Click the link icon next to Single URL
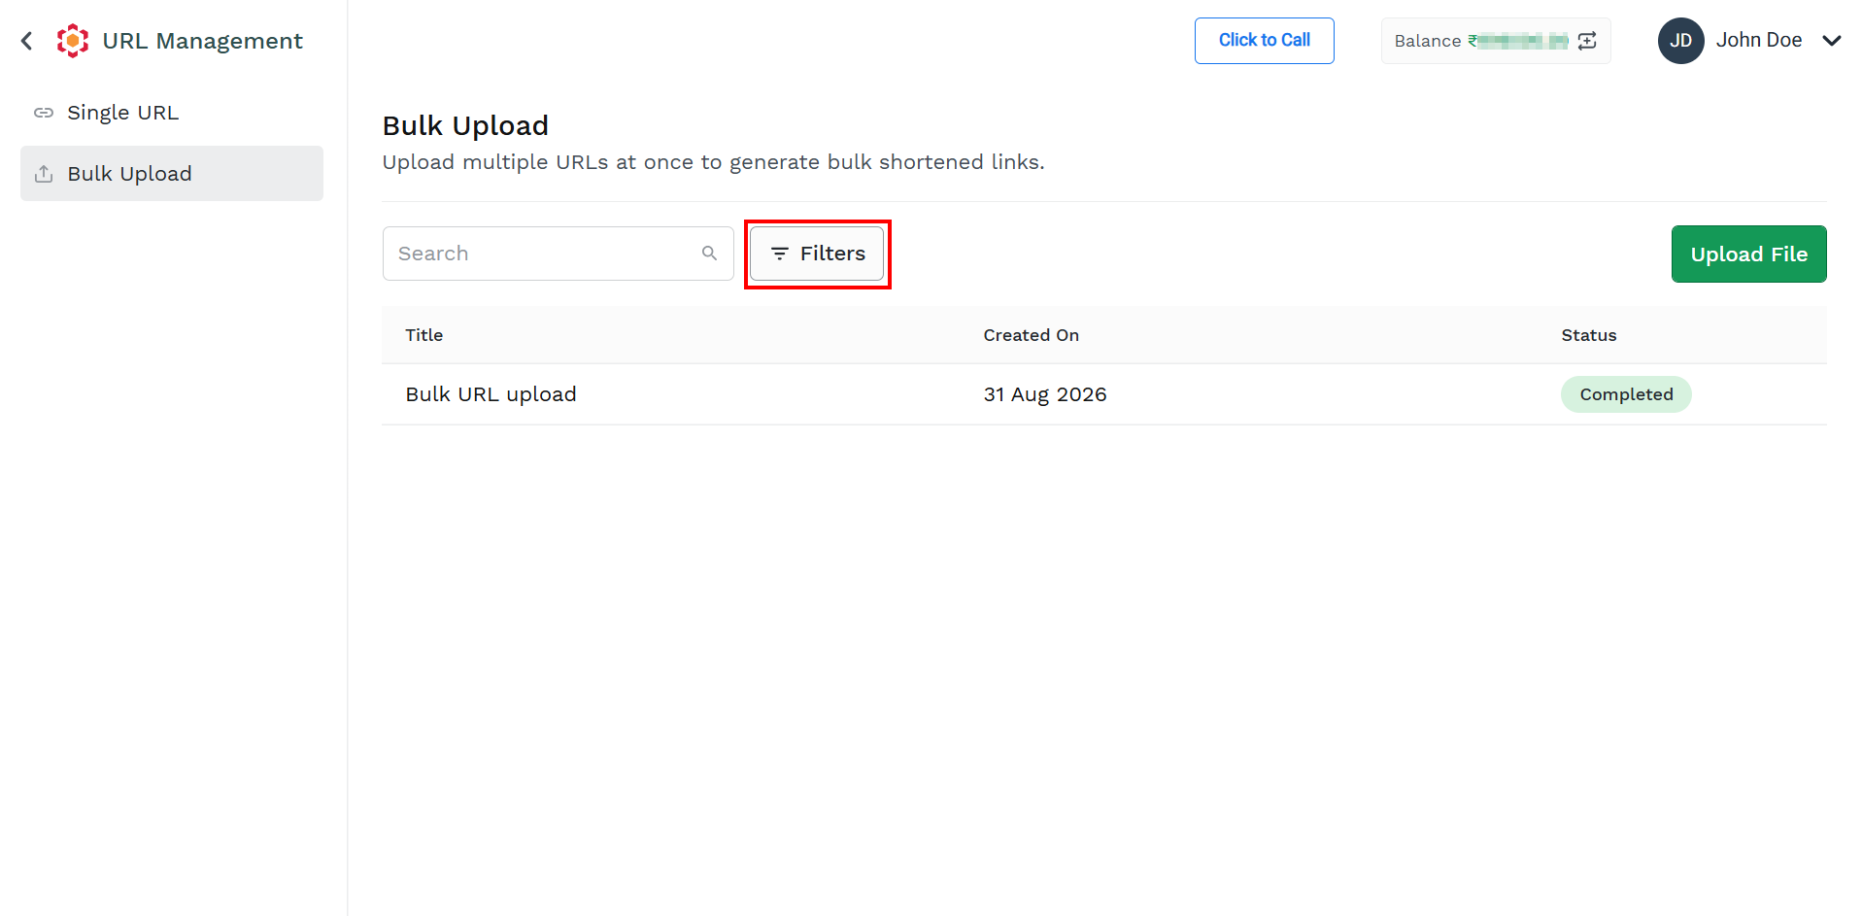 44,113
